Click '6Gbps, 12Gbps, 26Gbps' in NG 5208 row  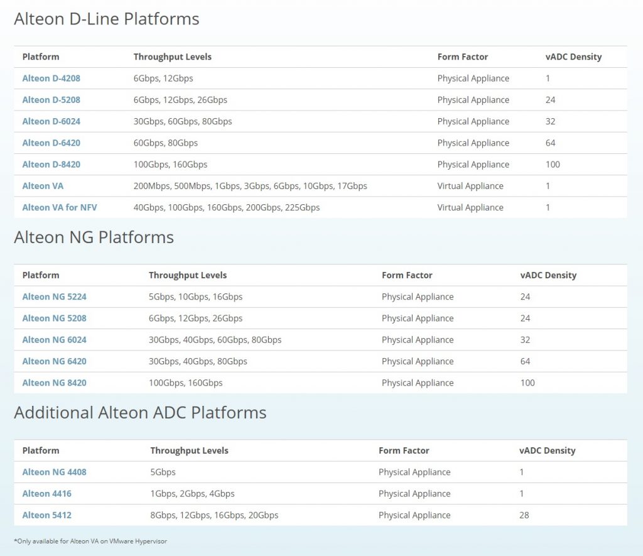196,319
